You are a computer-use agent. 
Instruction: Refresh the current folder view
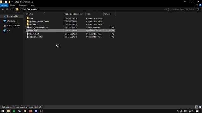[x=167, y=9]
